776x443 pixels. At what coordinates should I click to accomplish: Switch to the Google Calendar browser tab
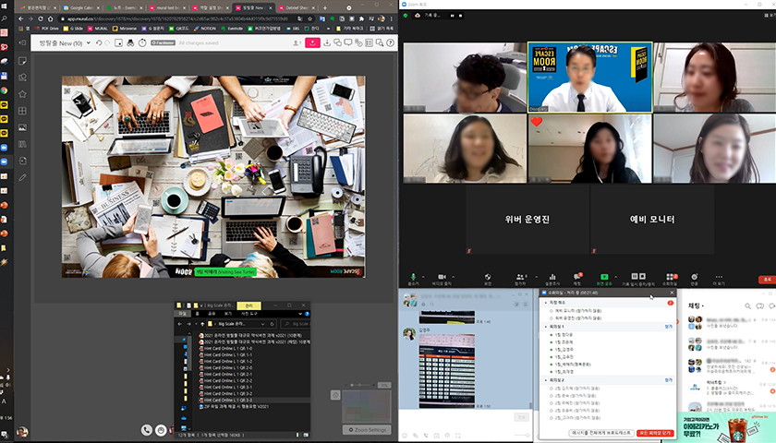(80, 8)
